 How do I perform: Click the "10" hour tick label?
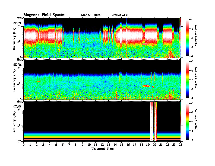coord(89,145)
